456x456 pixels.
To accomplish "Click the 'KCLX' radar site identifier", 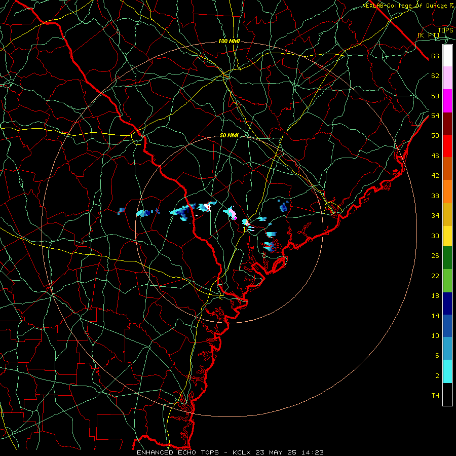I will click(x=242, y=452).
